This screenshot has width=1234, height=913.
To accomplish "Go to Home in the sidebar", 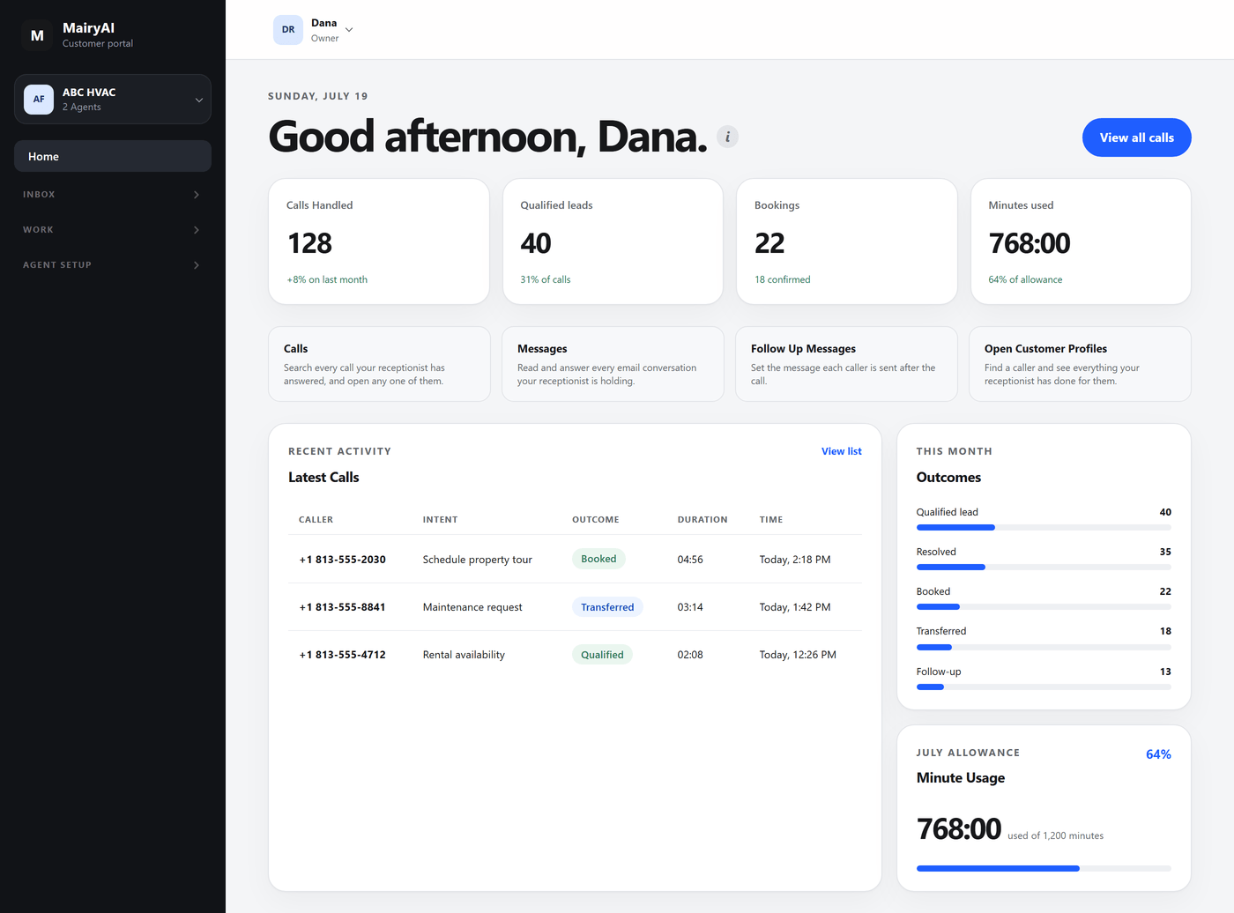I will [x=113, y=156].
